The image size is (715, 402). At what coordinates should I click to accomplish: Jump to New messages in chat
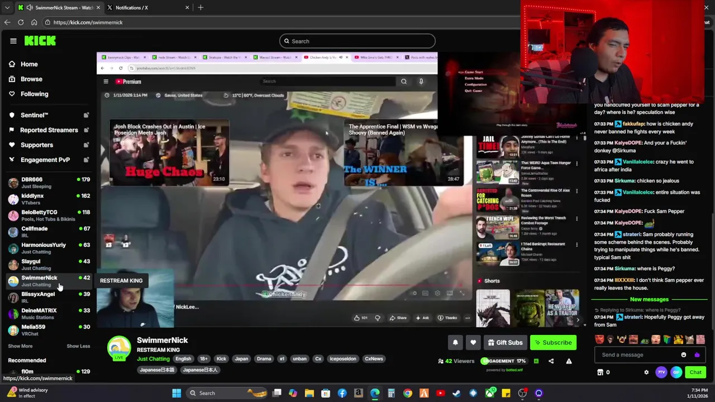click(649, 300)
